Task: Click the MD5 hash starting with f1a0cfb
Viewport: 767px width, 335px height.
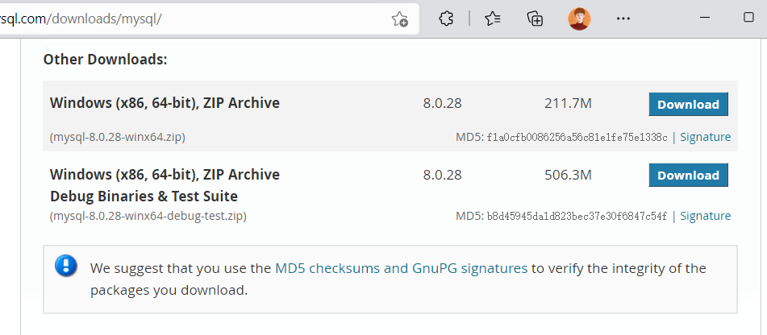Action: (577, 138)
